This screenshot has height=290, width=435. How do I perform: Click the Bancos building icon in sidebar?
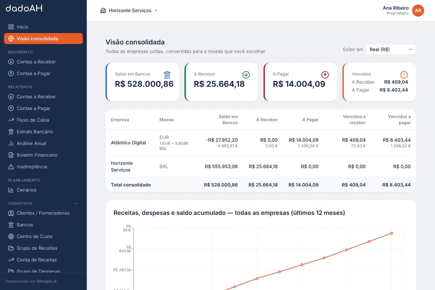11,225
